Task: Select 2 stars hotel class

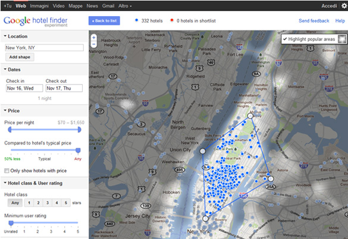Action: [x=39, y=203]
